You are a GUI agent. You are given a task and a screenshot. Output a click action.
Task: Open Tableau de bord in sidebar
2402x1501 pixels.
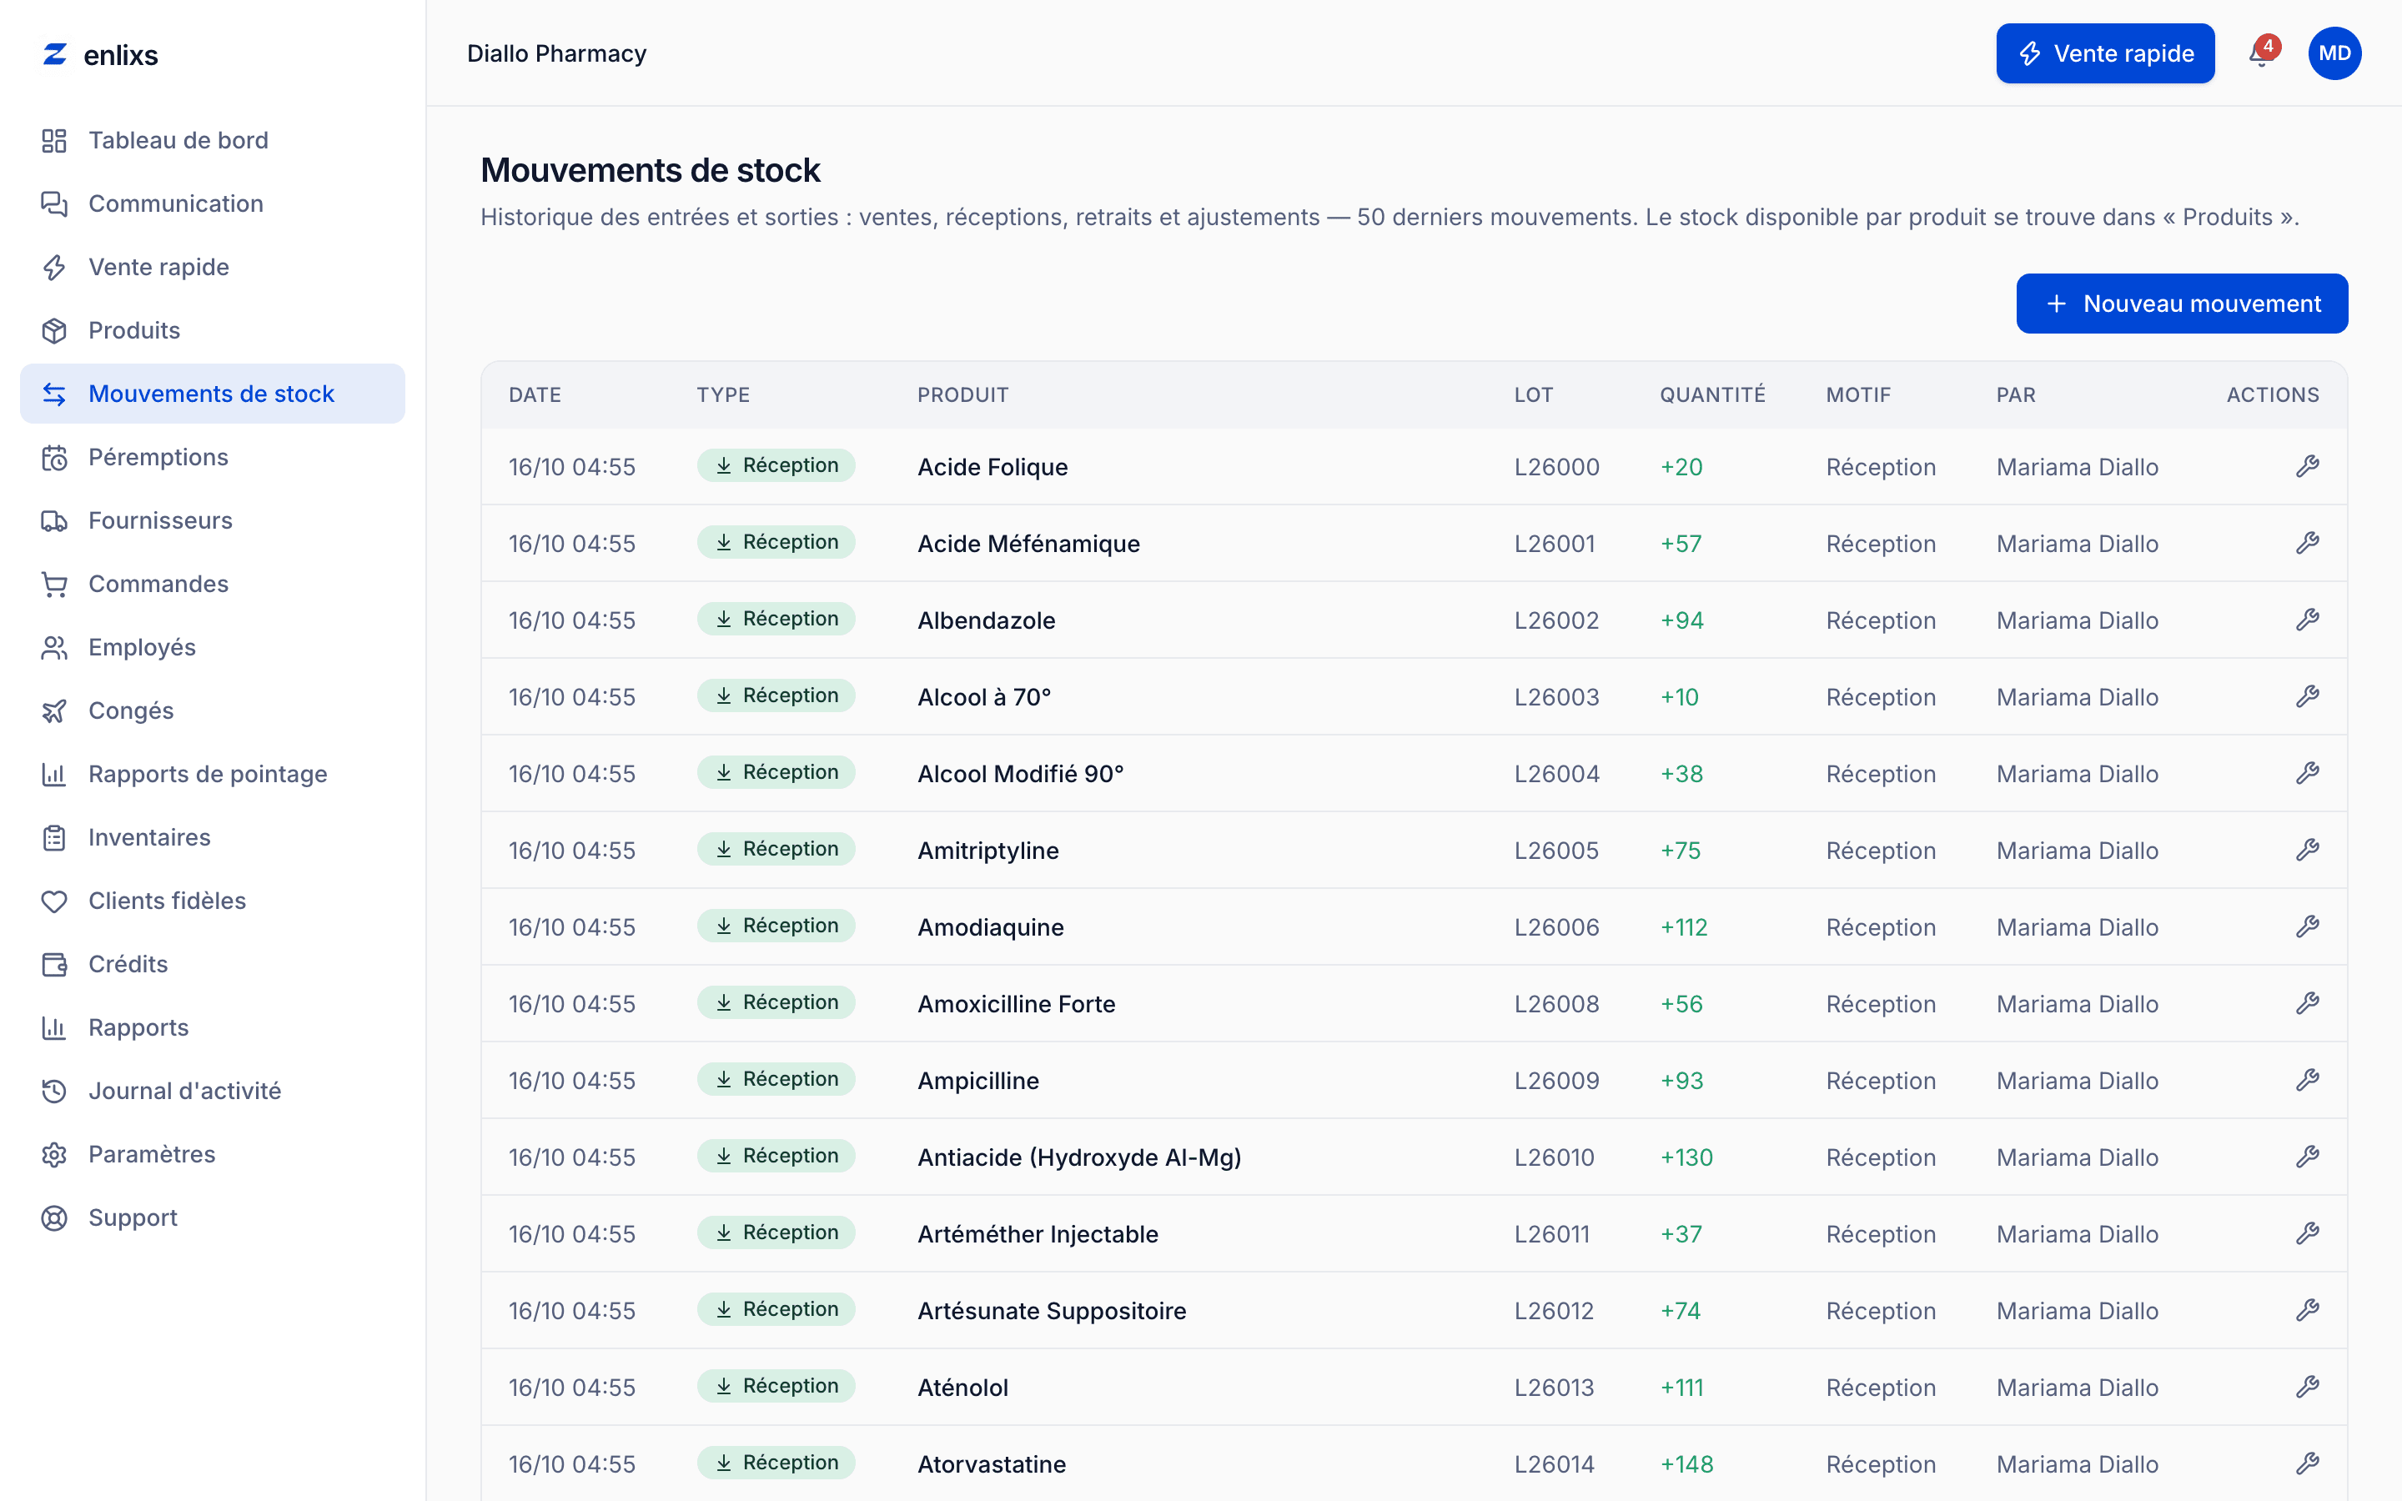tap(213, 140)
